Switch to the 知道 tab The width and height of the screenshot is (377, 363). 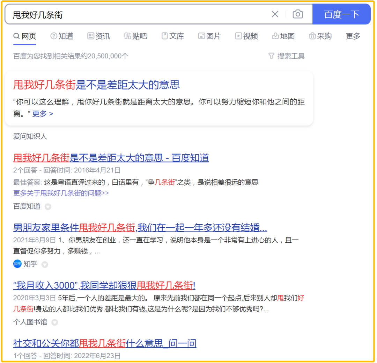pyautogui.click(x=62, y=36)
